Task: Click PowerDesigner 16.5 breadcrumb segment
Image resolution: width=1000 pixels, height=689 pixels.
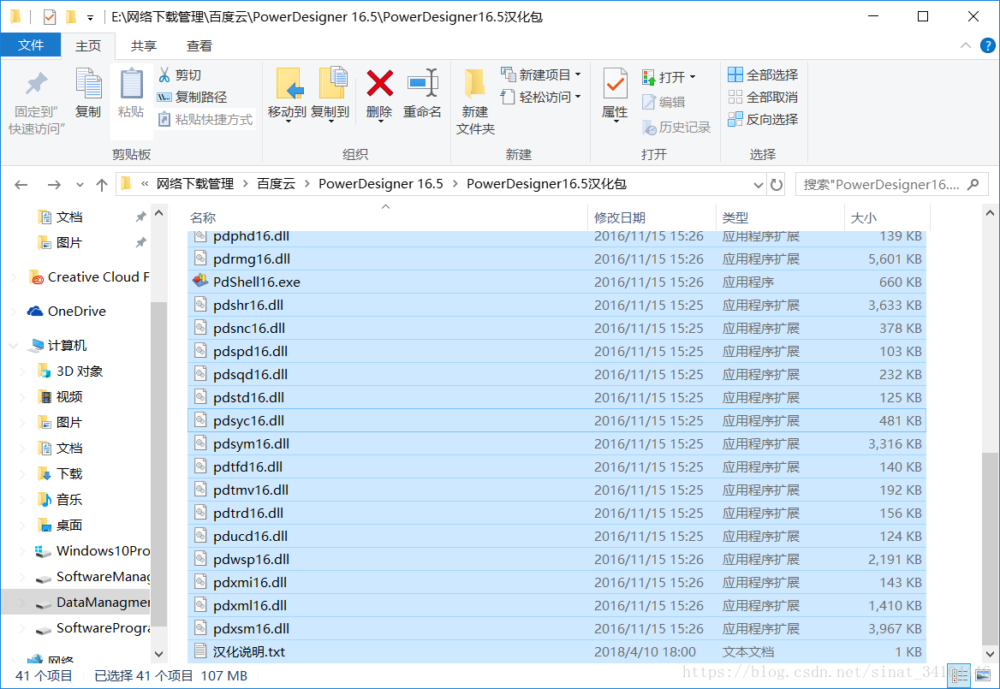Action: pyautogui.click(x=381, y=183)
